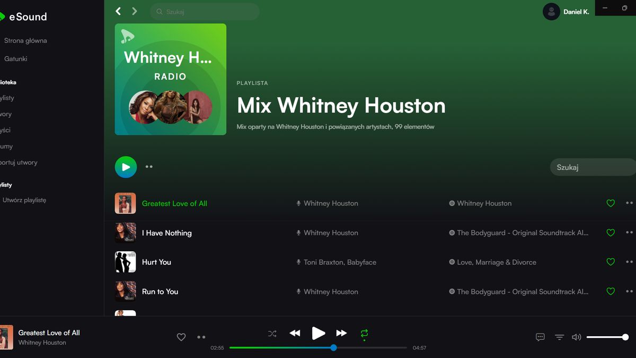This screenshot has width=636, height=358.
Task: Play Run to You track
Action: (x=160, y=292)
